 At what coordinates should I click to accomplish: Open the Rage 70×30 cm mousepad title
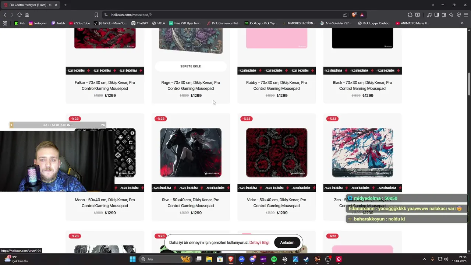[191, 85]
